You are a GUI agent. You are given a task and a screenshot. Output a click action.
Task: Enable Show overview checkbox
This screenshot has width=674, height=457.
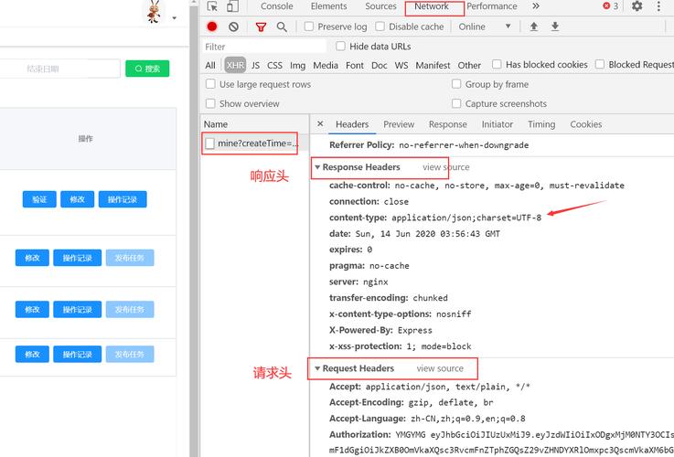210,103
